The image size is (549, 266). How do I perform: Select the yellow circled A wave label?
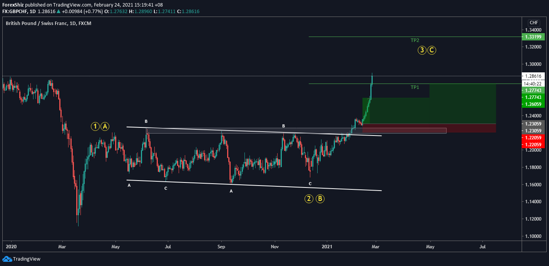pyautogui.click(x=105, y=126)
